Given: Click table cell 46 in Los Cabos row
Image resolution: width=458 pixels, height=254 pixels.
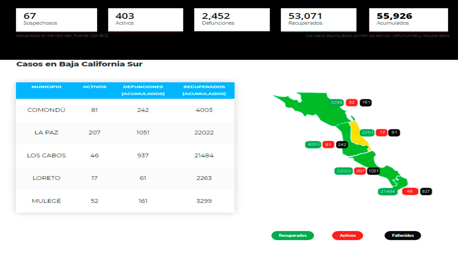Looking at the screenshot, I should (95, 155).
